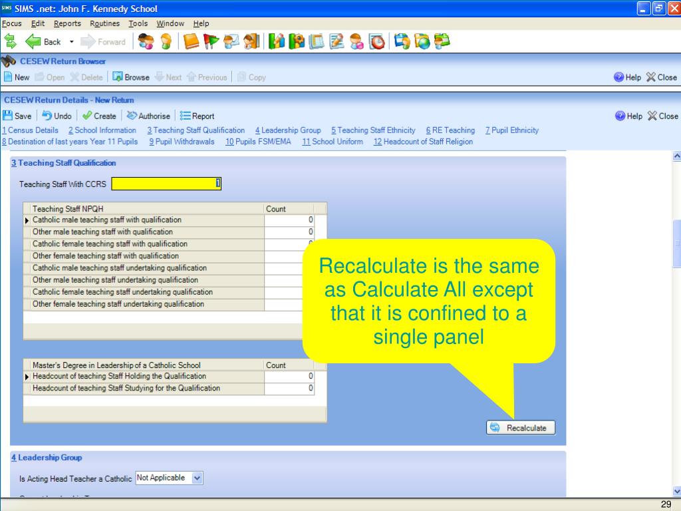The width and height of the screenshot is (681, 511).
Task: Click Create in Return Details toolbar
Action: tap(99, 116)
